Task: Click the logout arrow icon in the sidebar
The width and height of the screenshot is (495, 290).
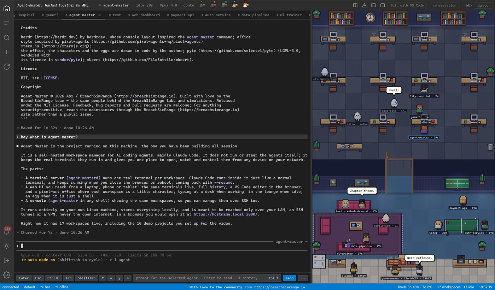Action: pos(6,260)
